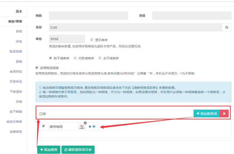
Task: Switch to the 基本 tab
Action: (19, 11)
